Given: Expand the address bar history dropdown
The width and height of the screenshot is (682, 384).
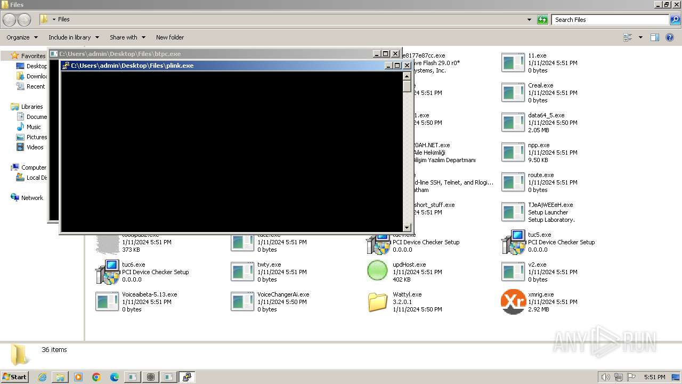Looking at the screenshot, I should [529, 20].
